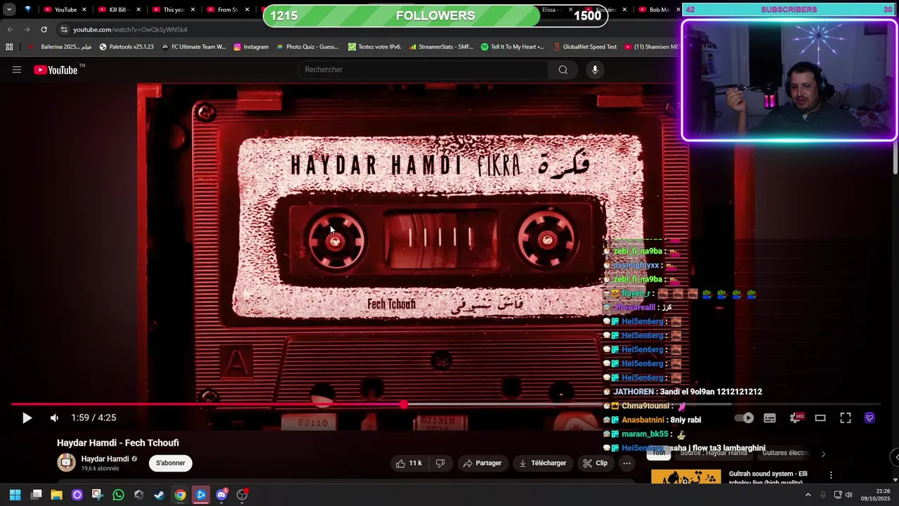Reload the page with the refresh icon
The height and width of the screenshot is (506, 899).
(44, 30)
